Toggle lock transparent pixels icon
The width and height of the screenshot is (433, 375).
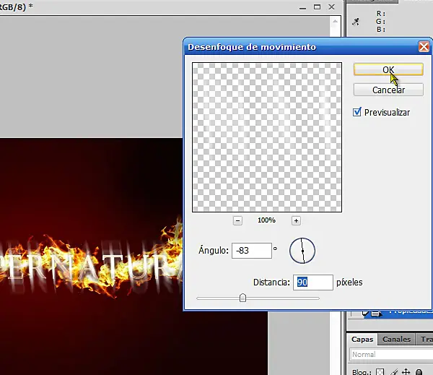[x=380, y=372]
